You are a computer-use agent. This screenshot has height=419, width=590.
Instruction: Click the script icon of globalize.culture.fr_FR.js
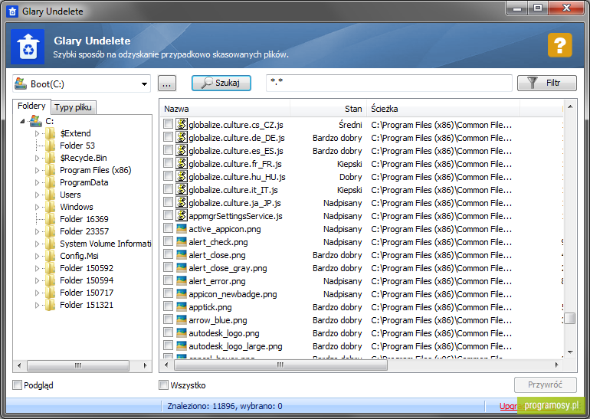click(182, 163)
